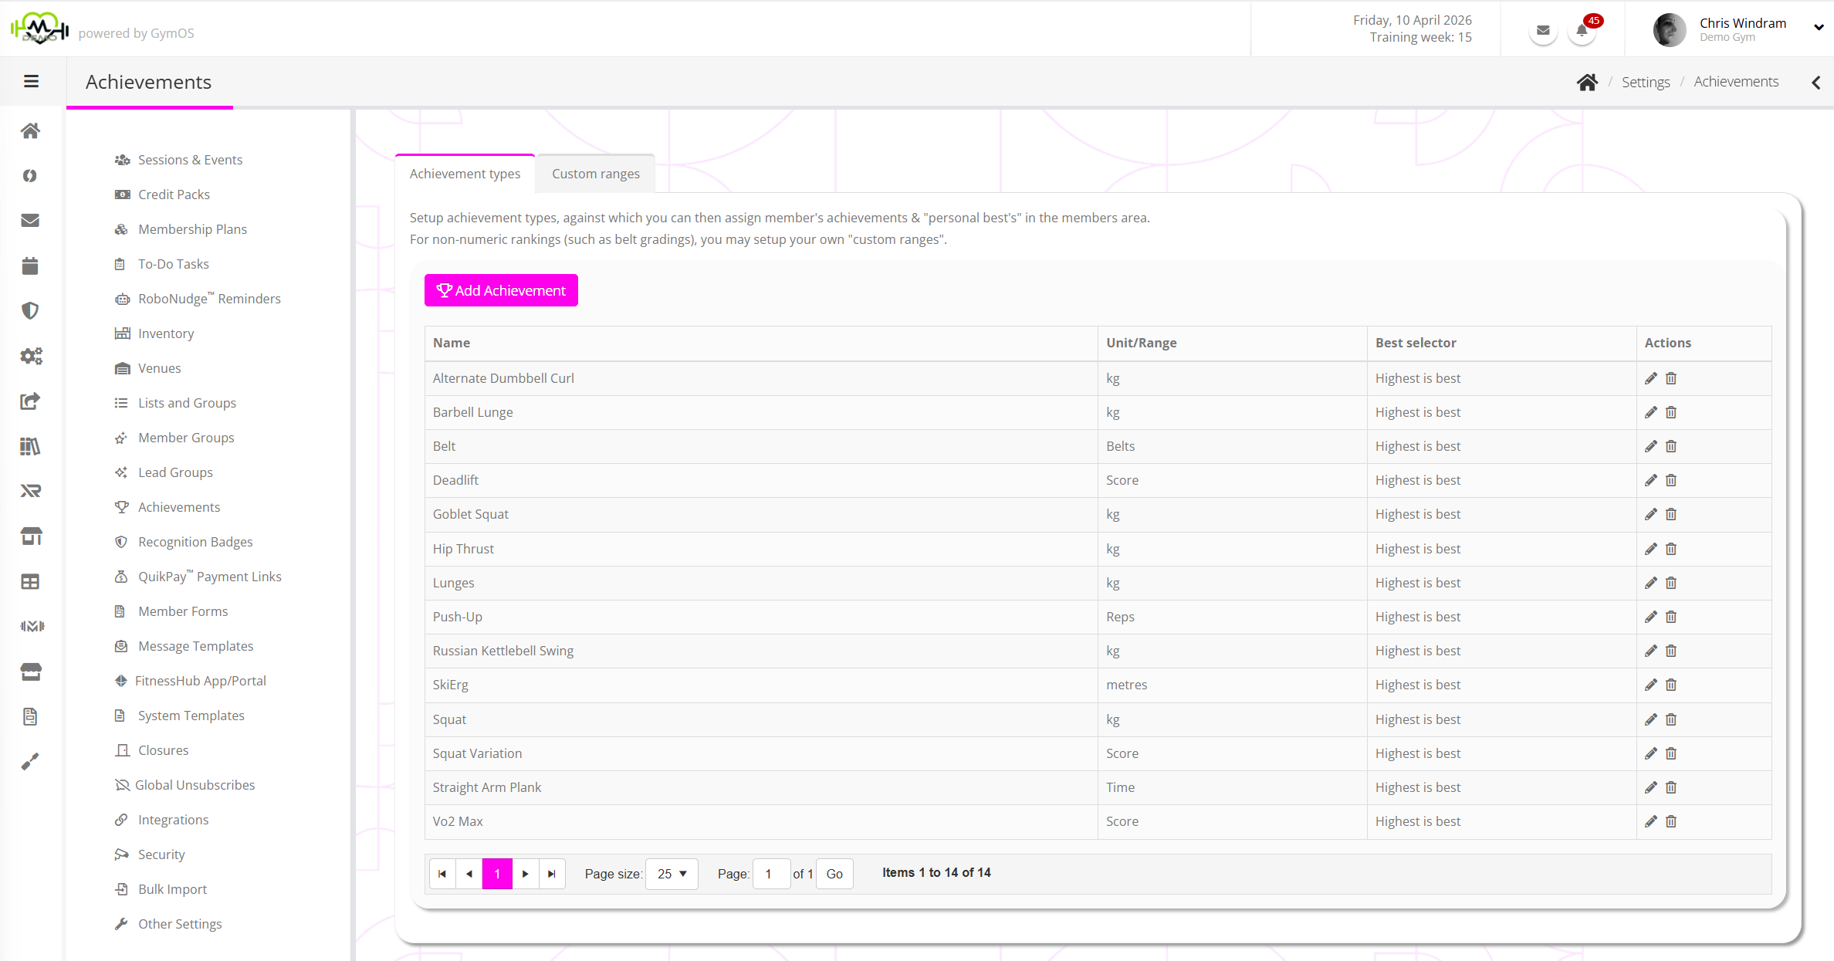Open the gears settings icon in sidebar

click(x=31, y=356)
